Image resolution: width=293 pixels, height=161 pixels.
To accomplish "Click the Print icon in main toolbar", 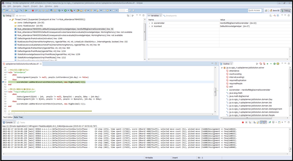I will (x=17, y=10).
